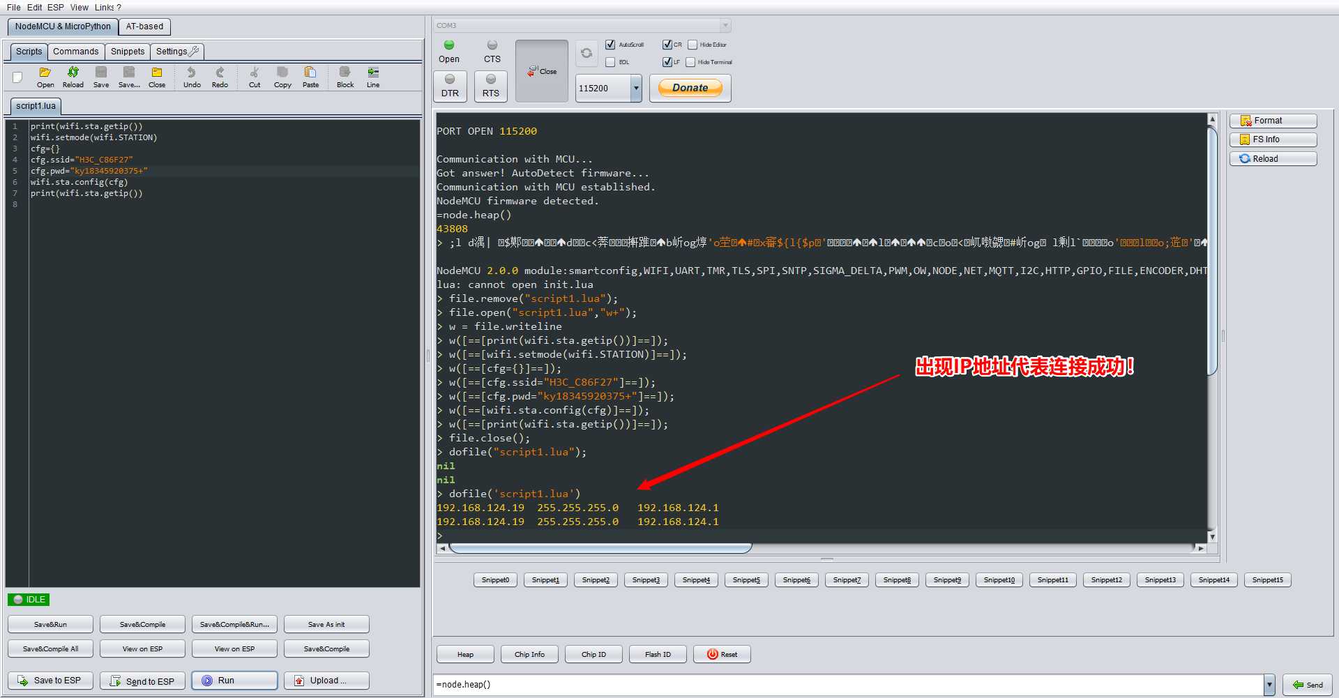Send current Line to ESP
The width and height of the screenshot is (1339, 698).
373,77
